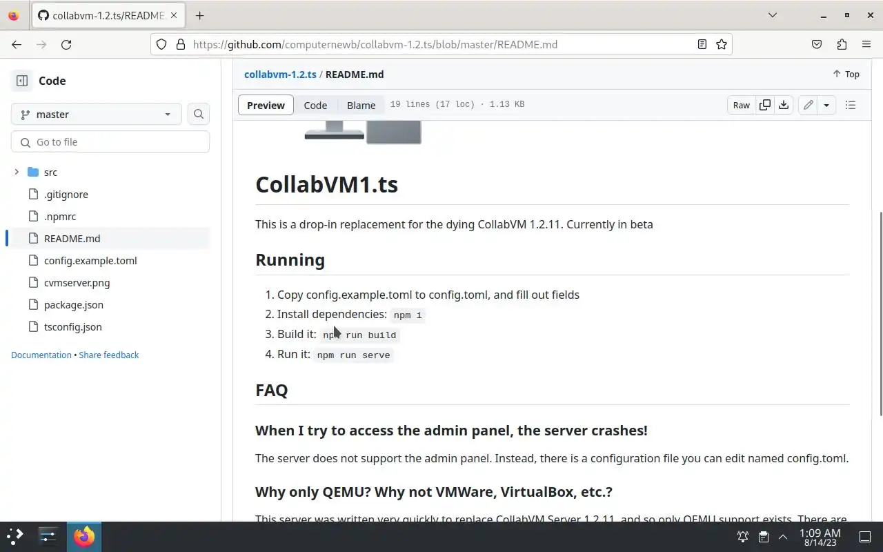Switch to Blame tab
This screenshot has width=883, height=552.
point(361,105)
